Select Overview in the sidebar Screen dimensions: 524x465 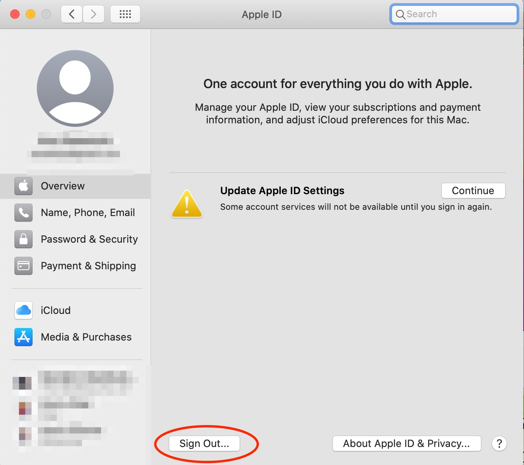[75, 186]
